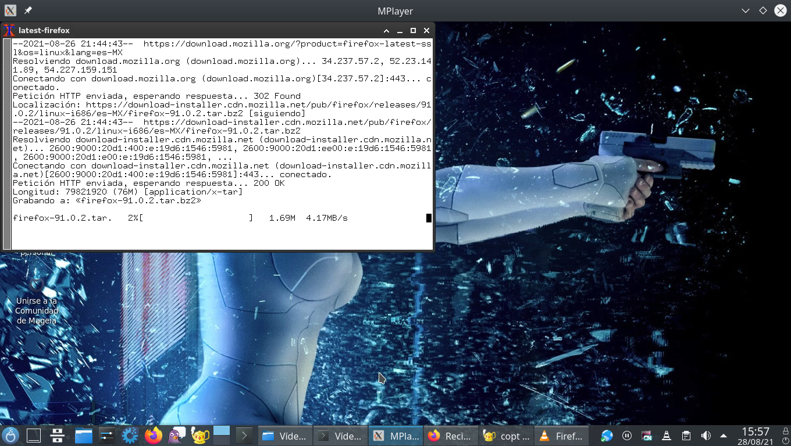The width and height of the screenshot is (791, 446).
Task: Switch to Konsole 'Víde...' taskbar entry
Action: (340, 436)
